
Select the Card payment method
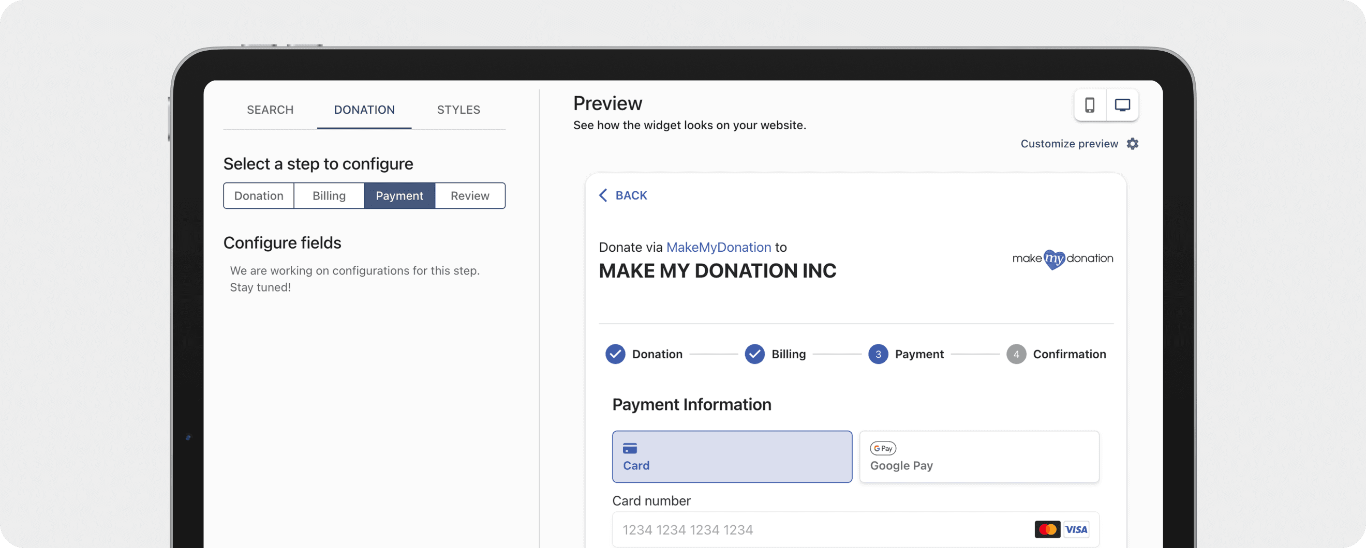tap(732, 457)
